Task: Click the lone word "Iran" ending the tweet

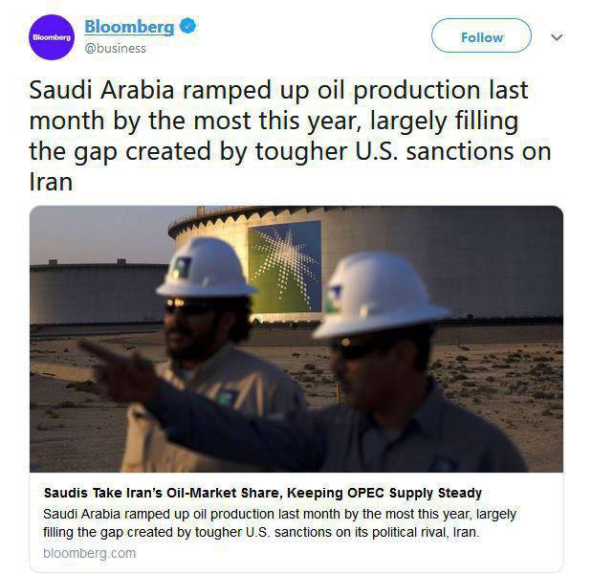Action: [51, 181]
